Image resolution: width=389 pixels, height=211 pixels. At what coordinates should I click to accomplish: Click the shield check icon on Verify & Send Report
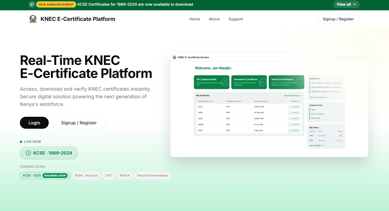pyautogui.click(x=300, y=82)
